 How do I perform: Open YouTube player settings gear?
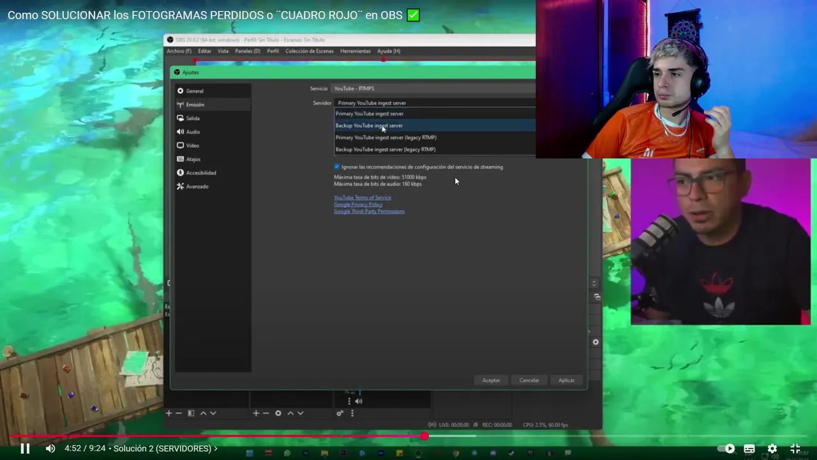[772, 448]
